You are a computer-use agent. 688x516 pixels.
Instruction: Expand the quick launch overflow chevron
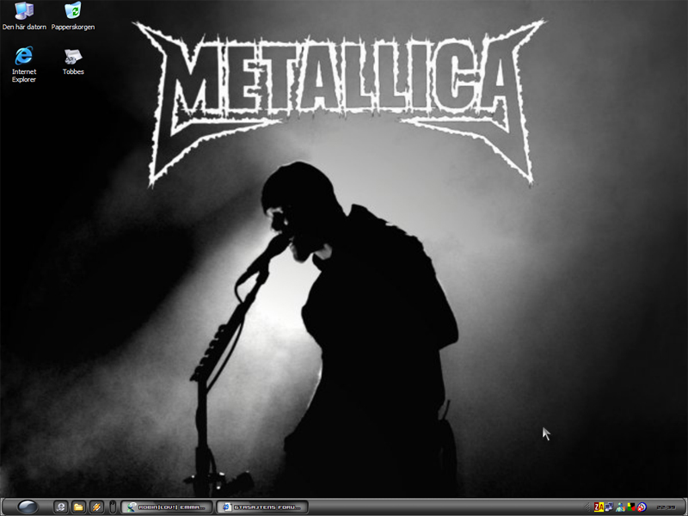[x=113, y=507]
